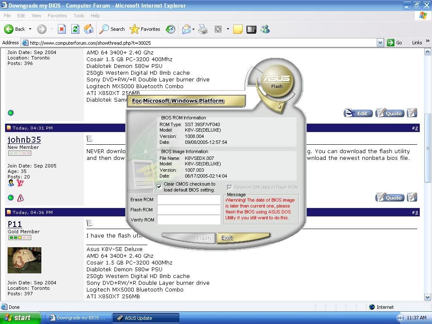432x324 pixels.
Task: Switch to Downgrade my BIOS taskbar item
Action: pyautogui.click(x=78, y=318)
